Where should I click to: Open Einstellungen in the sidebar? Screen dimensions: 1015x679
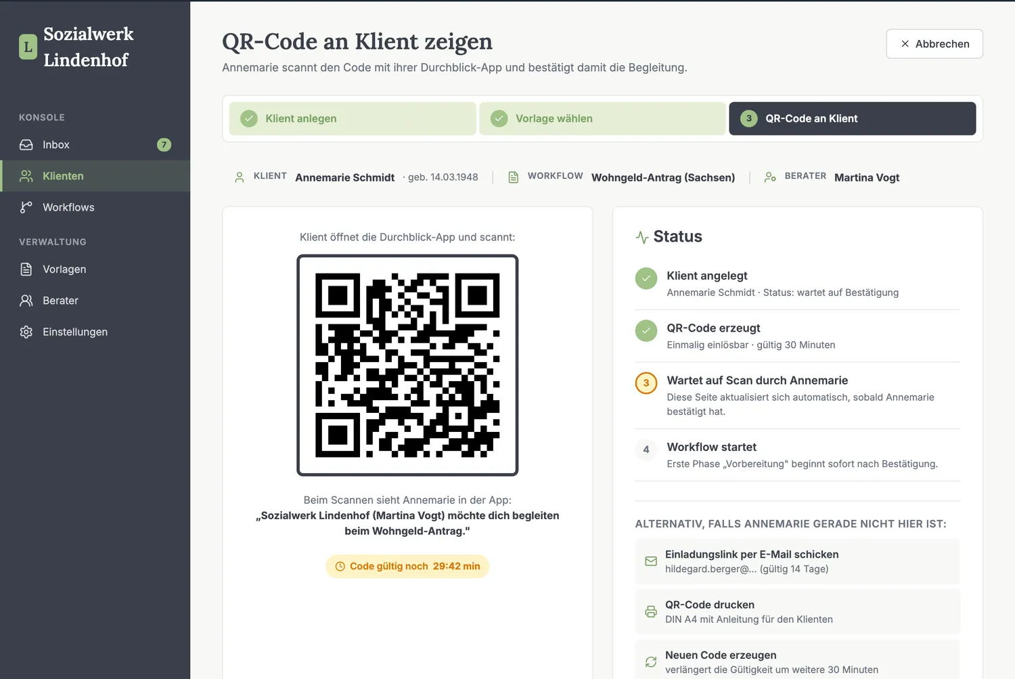[95, 332]
